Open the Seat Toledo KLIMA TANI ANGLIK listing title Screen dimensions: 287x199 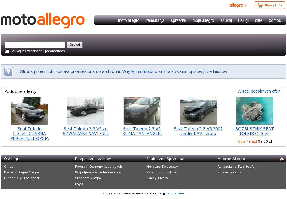tap(142, 131)
